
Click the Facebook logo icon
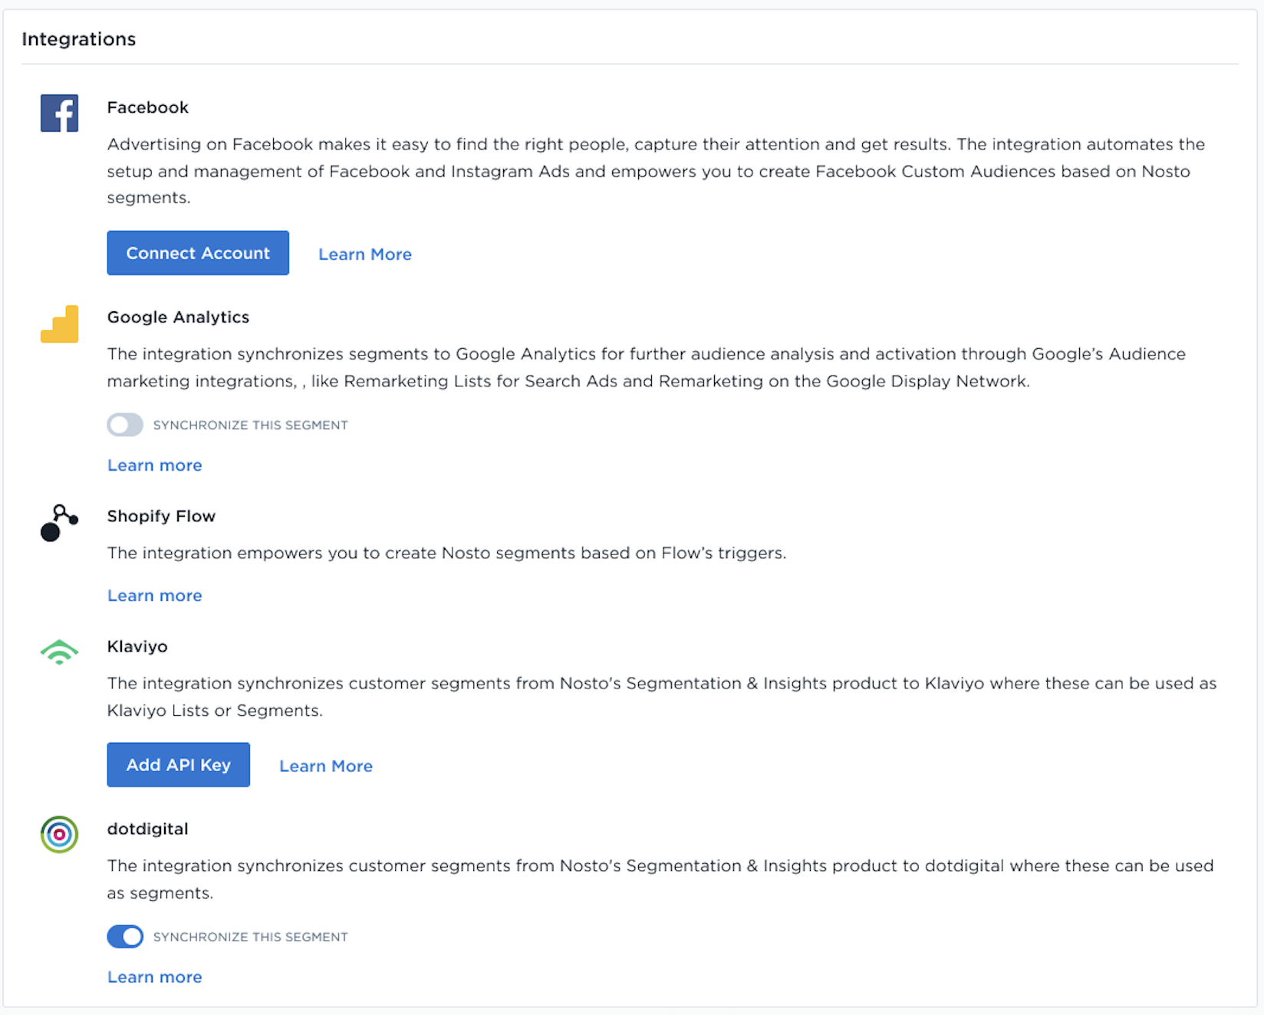coord(59,113)
